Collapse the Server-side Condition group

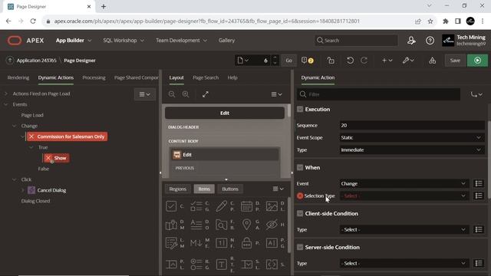pos(300,247)
